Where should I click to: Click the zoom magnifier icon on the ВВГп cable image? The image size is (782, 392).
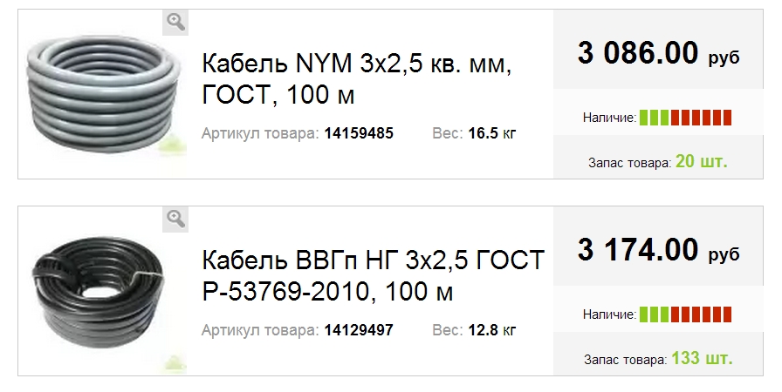click(x=176, y=219)
